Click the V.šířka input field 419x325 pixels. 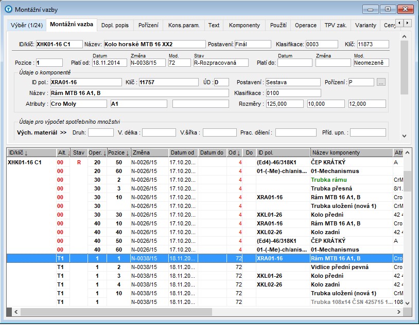point(220,132)
